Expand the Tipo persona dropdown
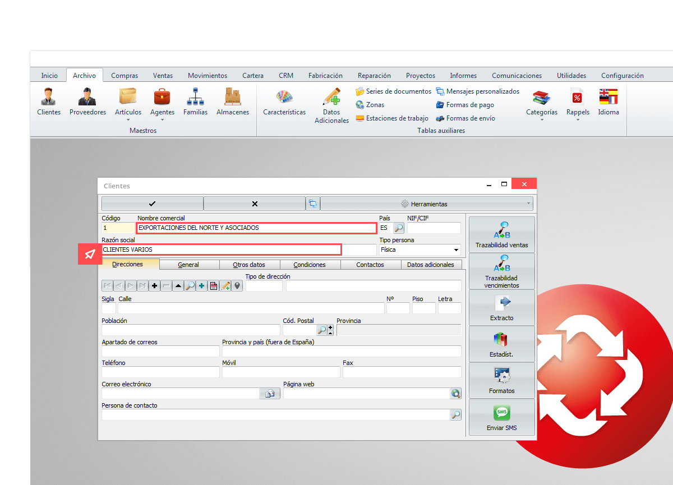The width and height of the screenshot is (673, 485). (455, 250)
